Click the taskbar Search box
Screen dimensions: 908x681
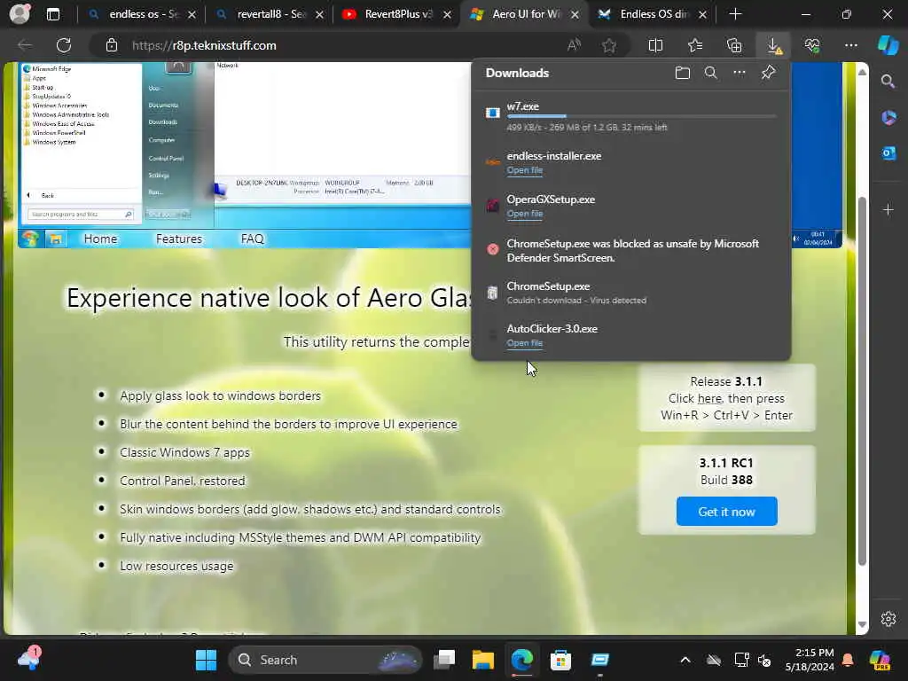point(325,660)
